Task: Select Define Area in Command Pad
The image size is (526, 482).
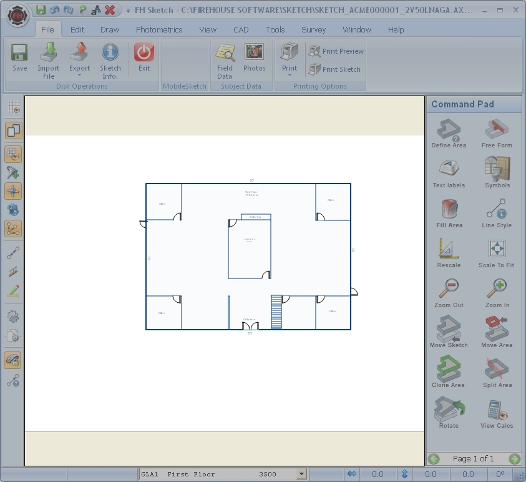Action: click(x=449, y=134)
